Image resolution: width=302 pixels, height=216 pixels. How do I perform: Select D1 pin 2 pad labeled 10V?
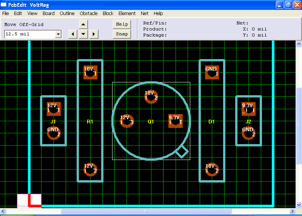tap(212, 170)
